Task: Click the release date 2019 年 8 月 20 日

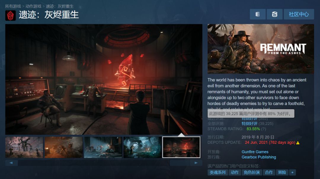Action: (258, 137)
